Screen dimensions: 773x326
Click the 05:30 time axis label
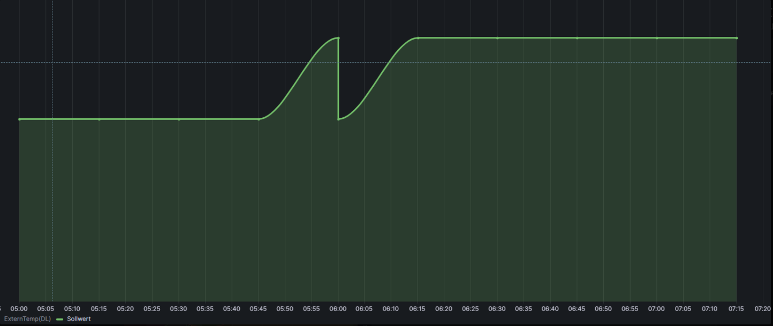click(x=179, y=309)
